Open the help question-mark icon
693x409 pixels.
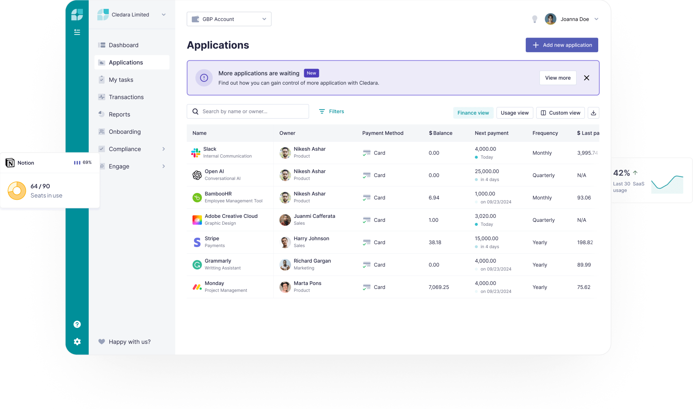[x=77, y=324]
